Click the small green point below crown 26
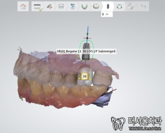 (x=84, y=89)
